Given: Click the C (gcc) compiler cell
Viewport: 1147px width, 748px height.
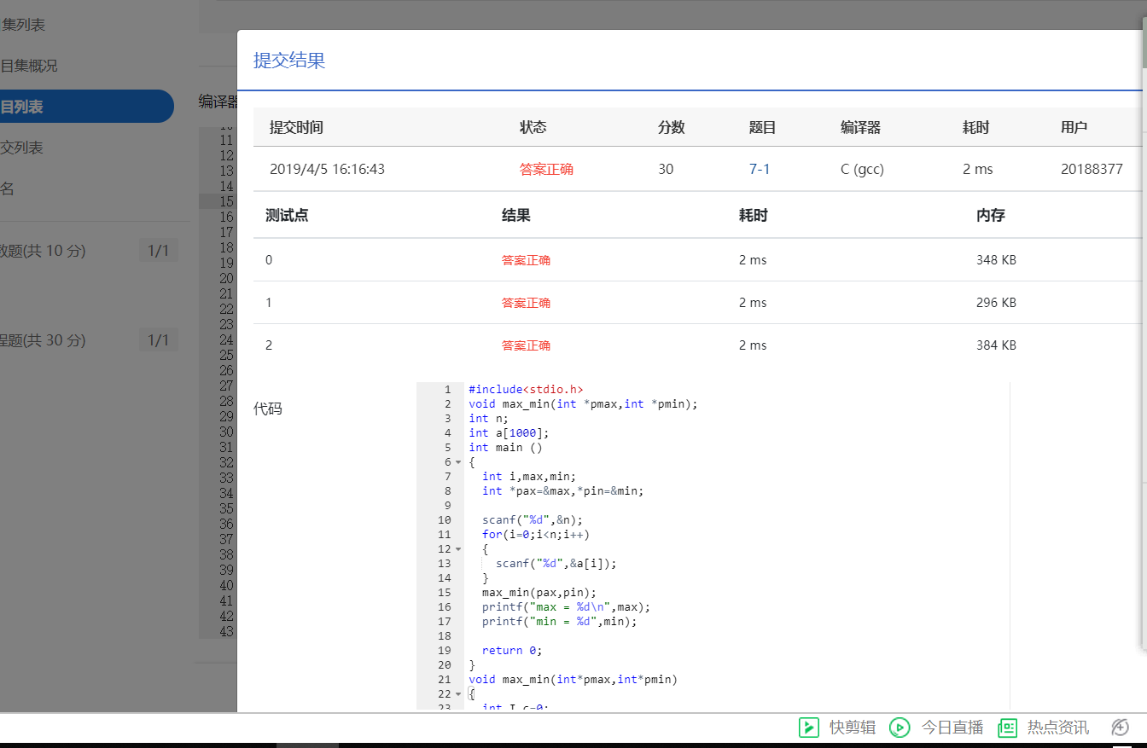Looking at the screenshot, I should 862,169.
